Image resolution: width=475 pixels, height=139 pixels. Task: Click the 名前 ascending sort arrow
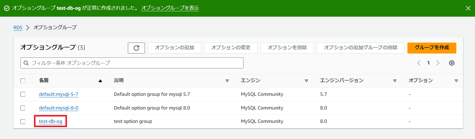[x=100, y=81]
